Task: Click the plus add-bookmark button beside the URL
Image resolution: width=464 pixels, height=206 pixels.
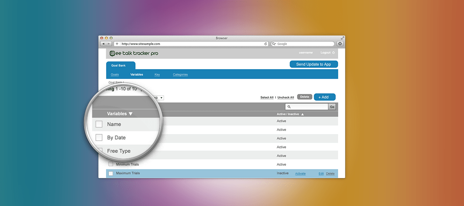Action: pyautogui.click(x=117, y=44)
